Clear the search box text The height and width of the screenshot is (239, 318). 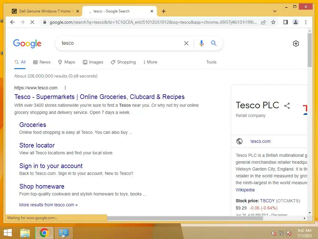(186, 43)
